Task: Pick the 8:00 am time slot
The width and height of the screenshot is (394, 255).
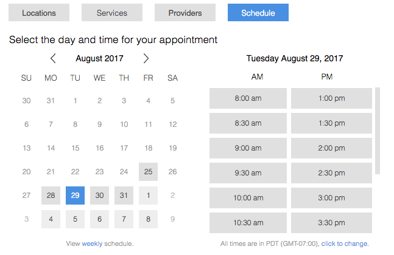Action: pyautogui.click(x=248, y=98)
